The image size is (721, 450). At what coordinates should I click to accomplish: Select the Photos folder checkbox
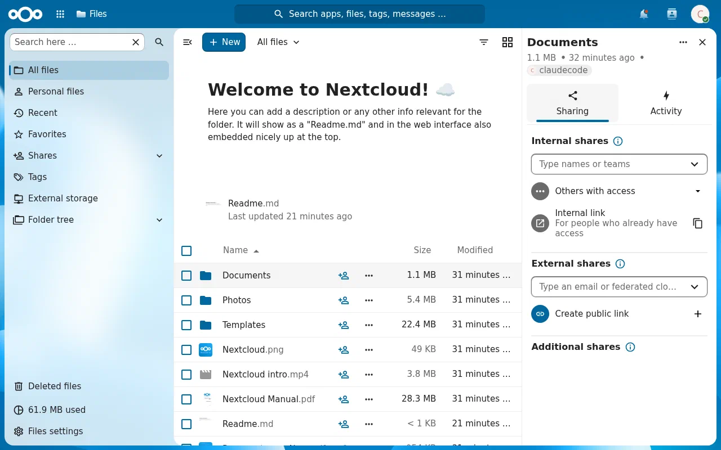(186, 300)
